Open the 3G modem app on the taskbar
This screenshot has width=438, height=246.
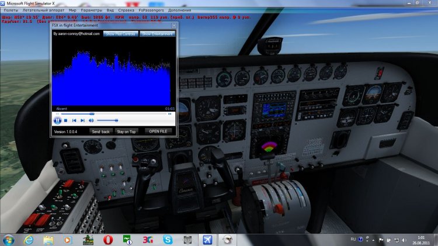pyautogui.click(x=148, y=240)
